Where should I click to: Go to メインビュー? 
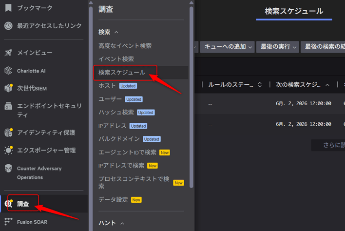click(x=35, y=53)
